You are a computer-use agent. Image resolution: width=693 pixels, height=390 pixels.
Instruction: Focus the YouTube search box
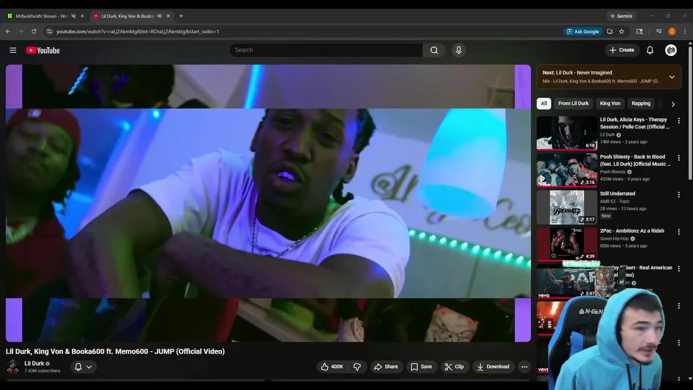[326, 50]
